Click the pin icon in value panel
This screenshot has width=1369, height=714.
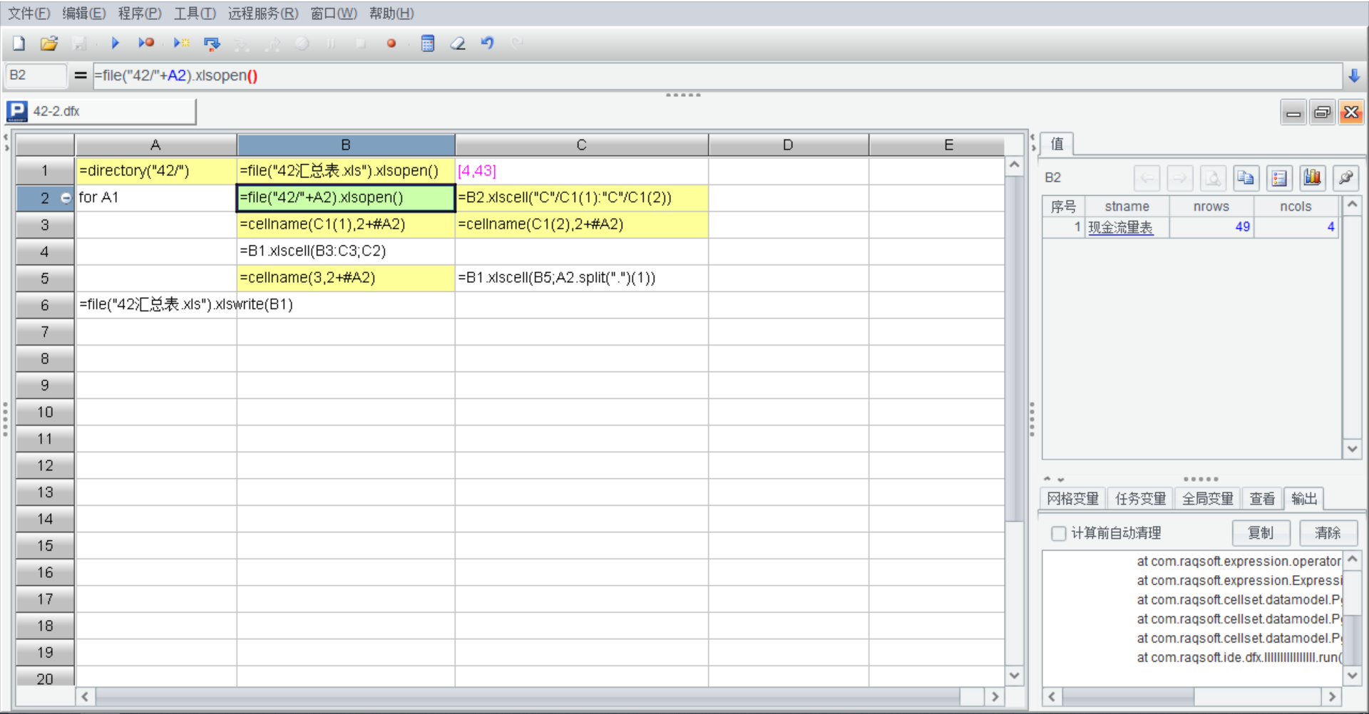click(x=1345, y=178)
